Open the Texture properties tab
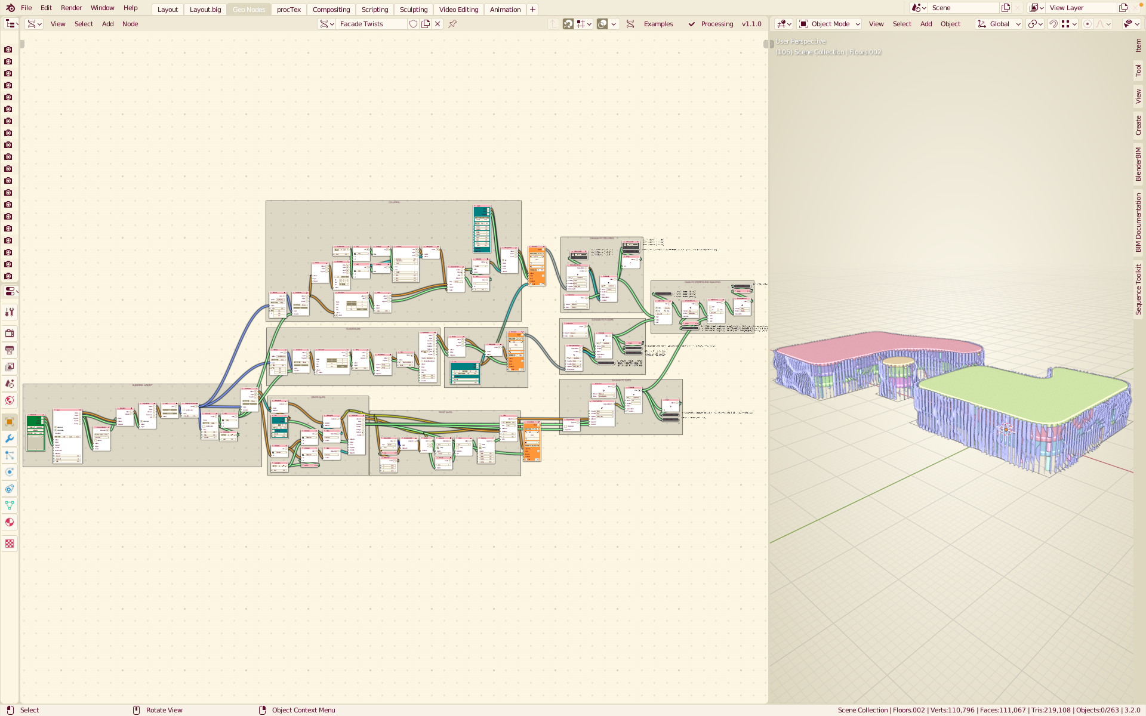This screenshot has height=716, width=1146. [x=10, y=544]
